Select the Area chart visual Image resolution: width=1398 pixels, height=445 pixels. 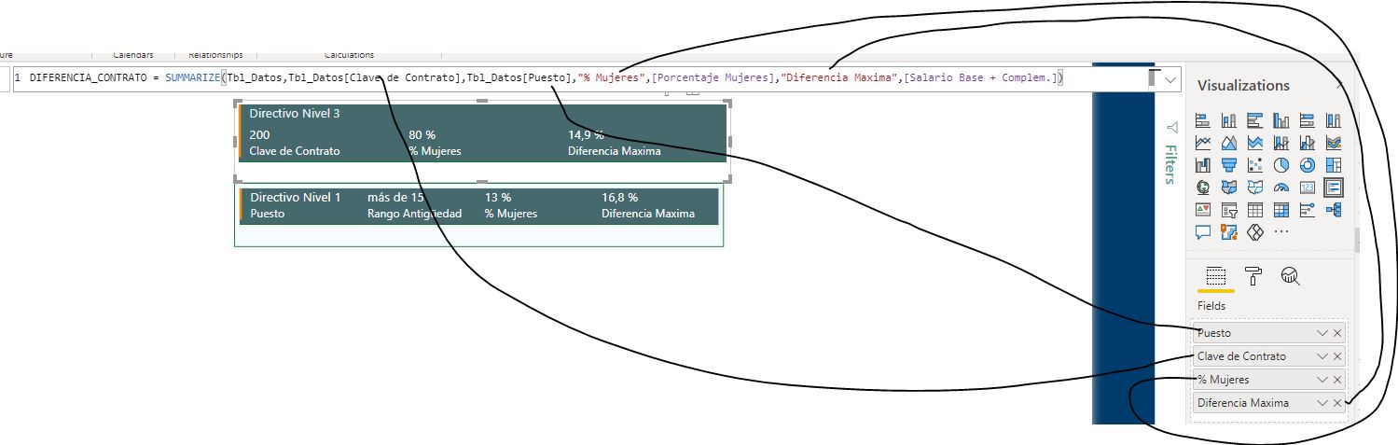coord(1229,143)
